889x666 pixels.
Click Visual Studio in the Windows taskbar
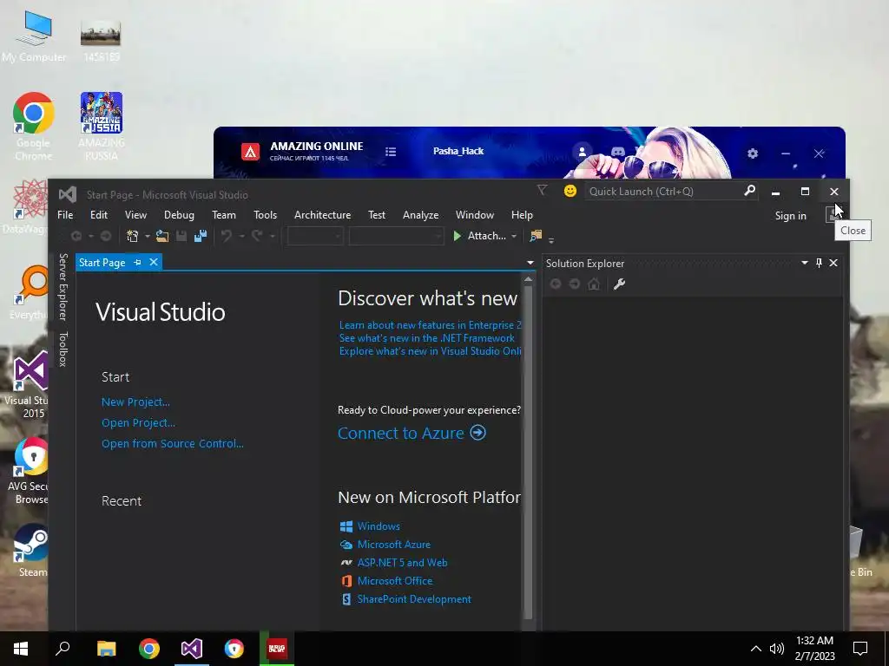tap(192, 649)
